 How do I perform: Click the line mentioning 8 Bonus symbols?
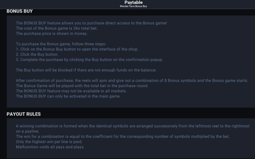132,80
